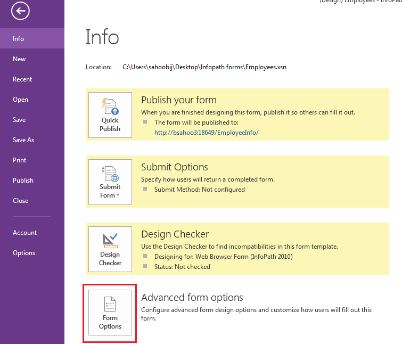The height and width of the screenshot is (344, 402).
Task: Click the 'Advanced form options' heading
Action: (x=192, y=298)
